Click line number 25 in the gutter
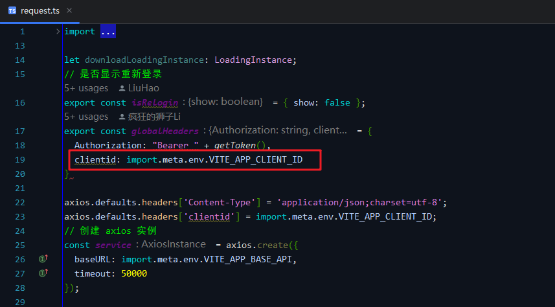This screenshot has height=307, width=555. pyautogui.click(x=20, y=245)
